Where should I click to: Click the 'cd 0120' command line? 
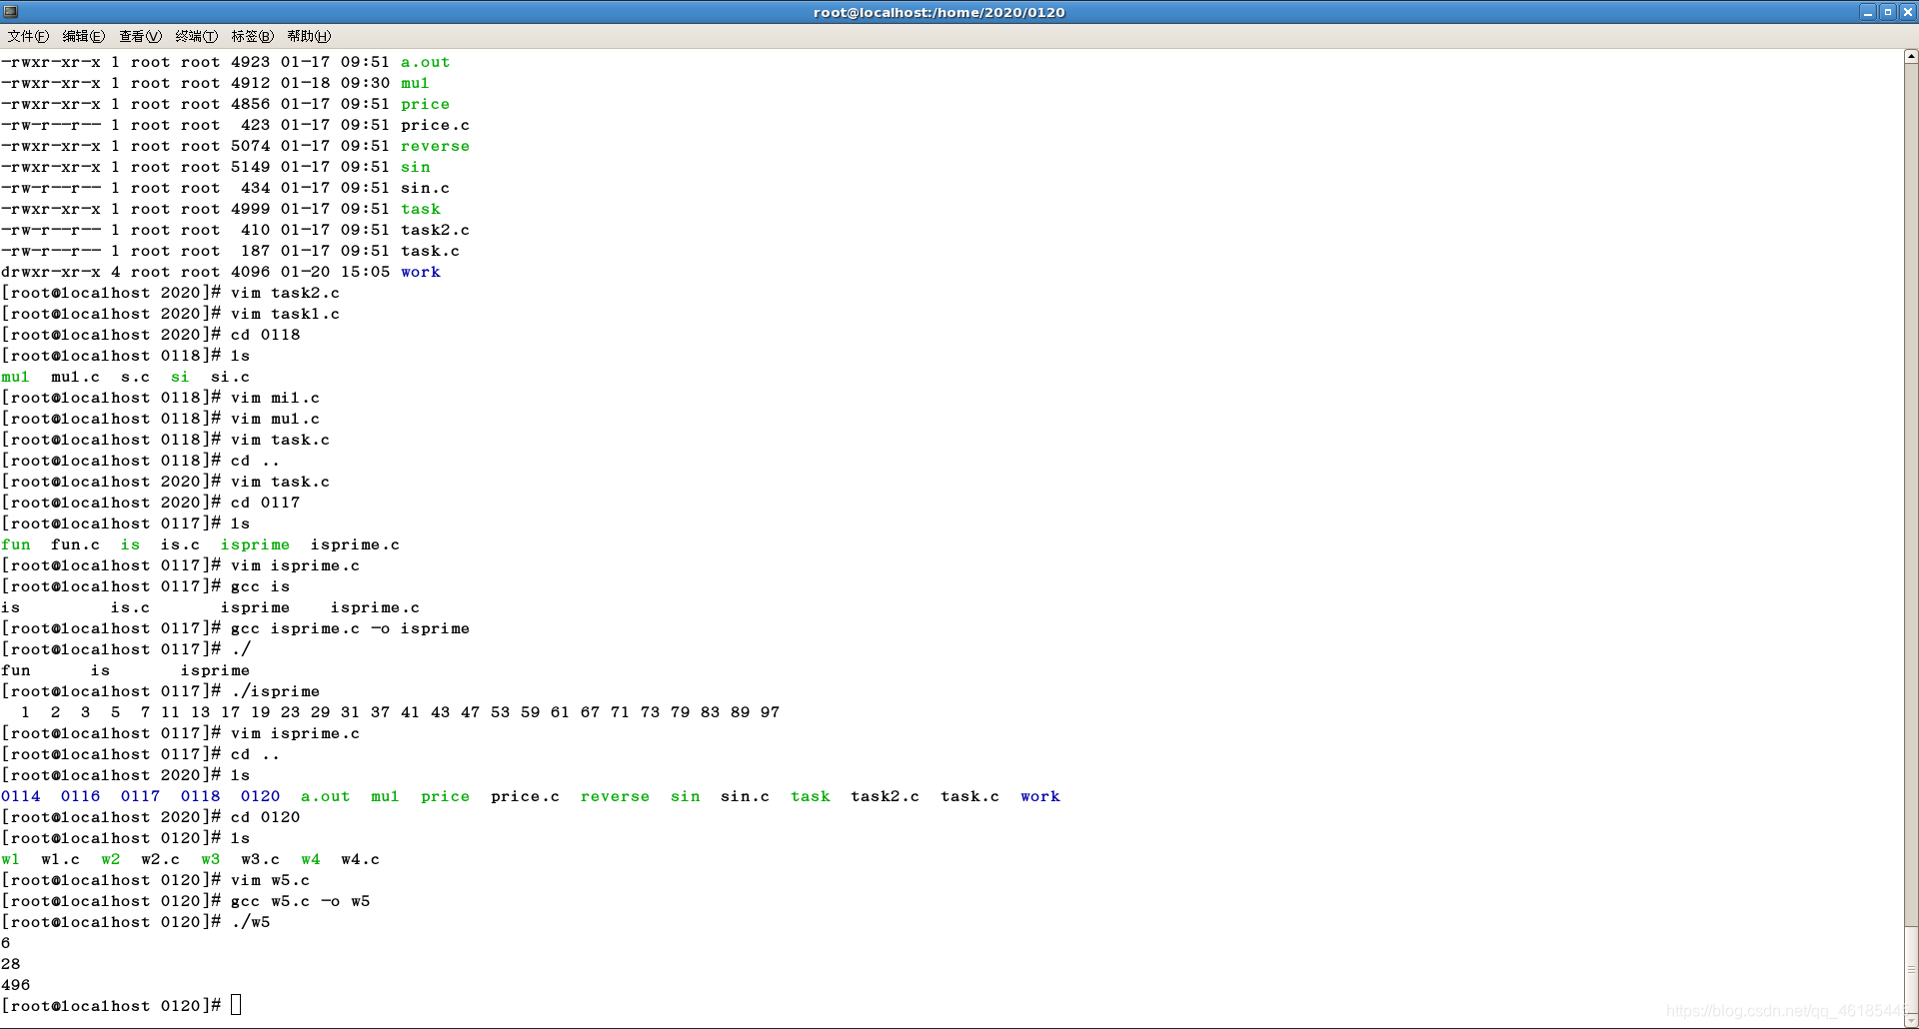point(265,817)
